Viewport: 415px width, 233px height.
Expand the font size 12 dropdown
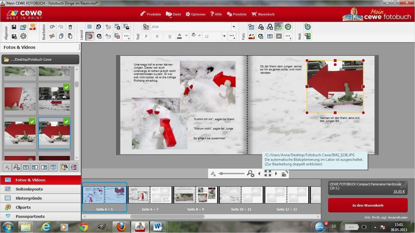(224, 36)
